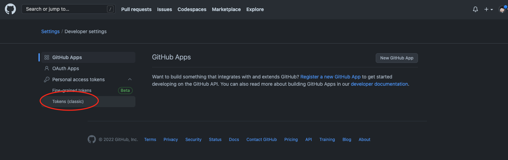Follow the Register a new GitHub App link
Screen dimensions: 508x160
(x=330, y=77)
